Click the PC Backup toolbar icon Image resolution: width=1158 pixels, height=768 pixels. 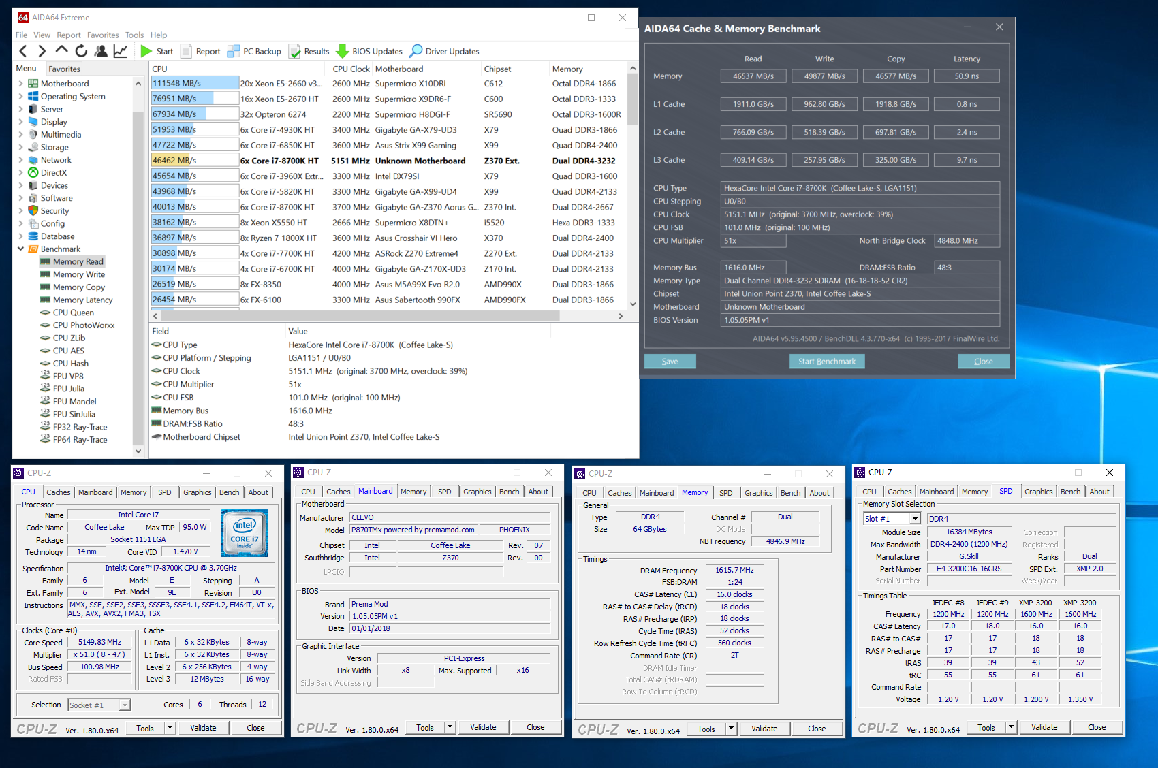click(x=233, y=51)
